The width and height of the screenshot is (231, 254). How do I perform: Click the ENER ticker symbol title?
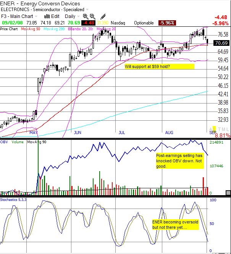pos(7,3)
